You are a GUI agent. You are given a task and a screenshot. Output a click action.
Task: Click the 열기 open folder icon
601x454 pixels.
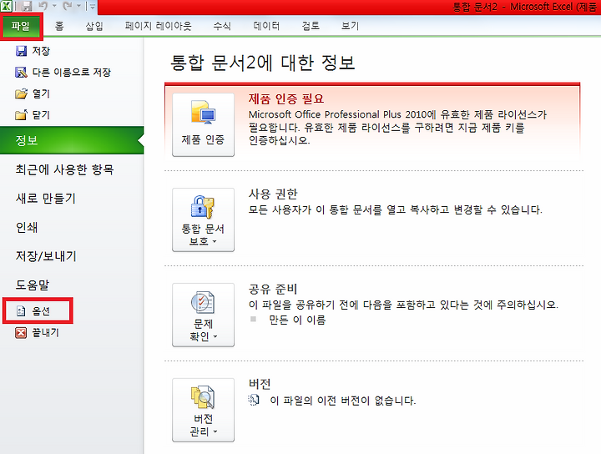click(x=21, y=93)
